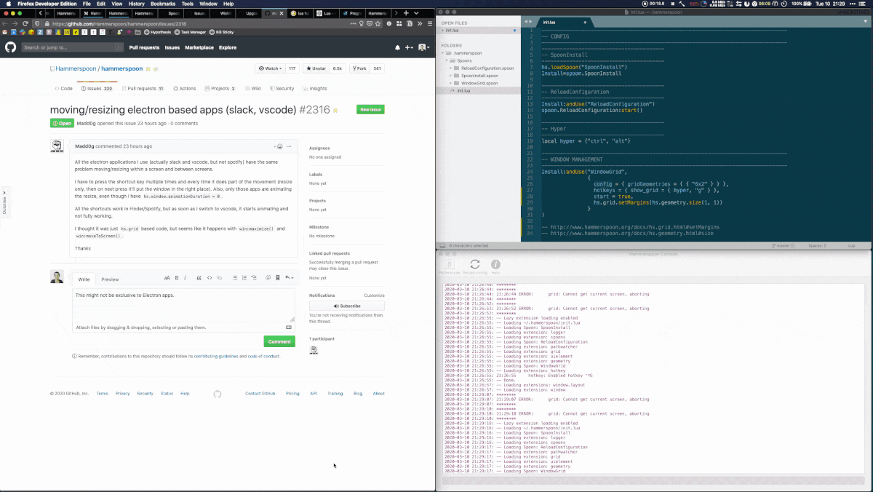Screen dimensions: 873x492
Task: Open a new Firefox tab with plus
Action: point(406,13)
